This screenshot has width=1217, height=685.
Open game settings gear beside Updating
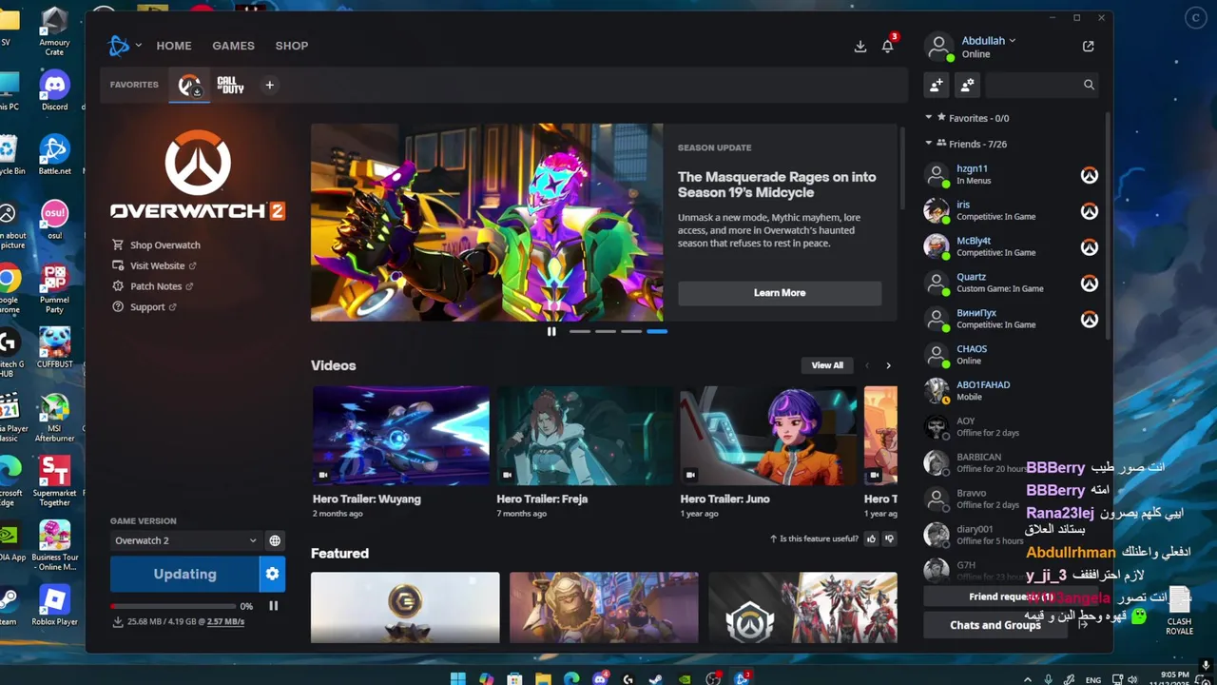point(272,574)
